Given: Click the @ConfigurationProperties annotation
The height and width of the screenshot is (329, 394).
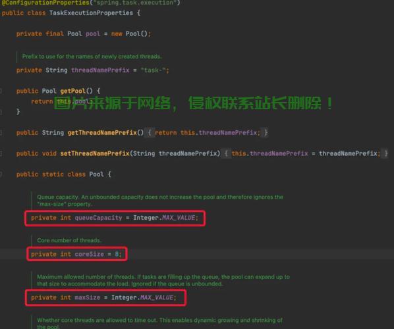Looking at the screenshot, I should 45,3.
